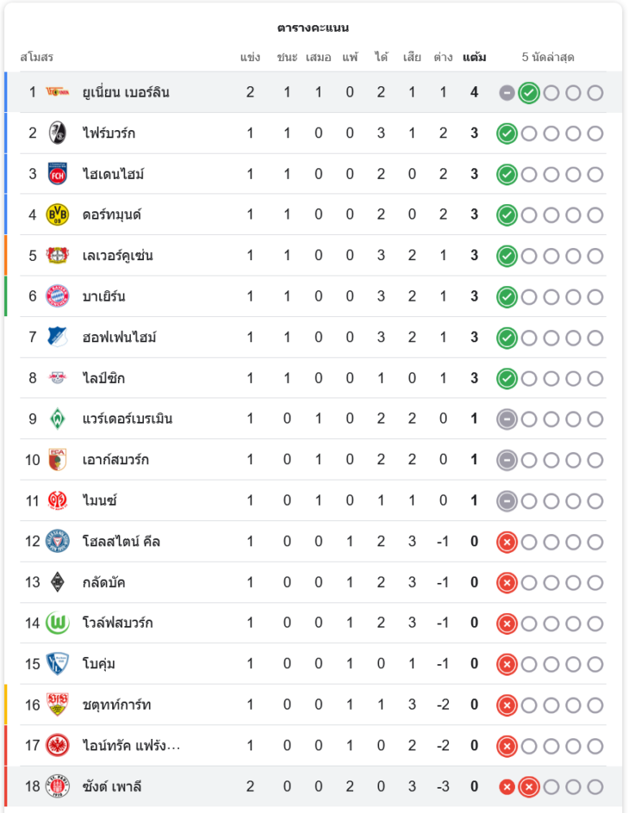The height and width of the screenshot is (813, 628).
Task: Click the Borussia Dortmund BVB logo
Action: (57, 215)
